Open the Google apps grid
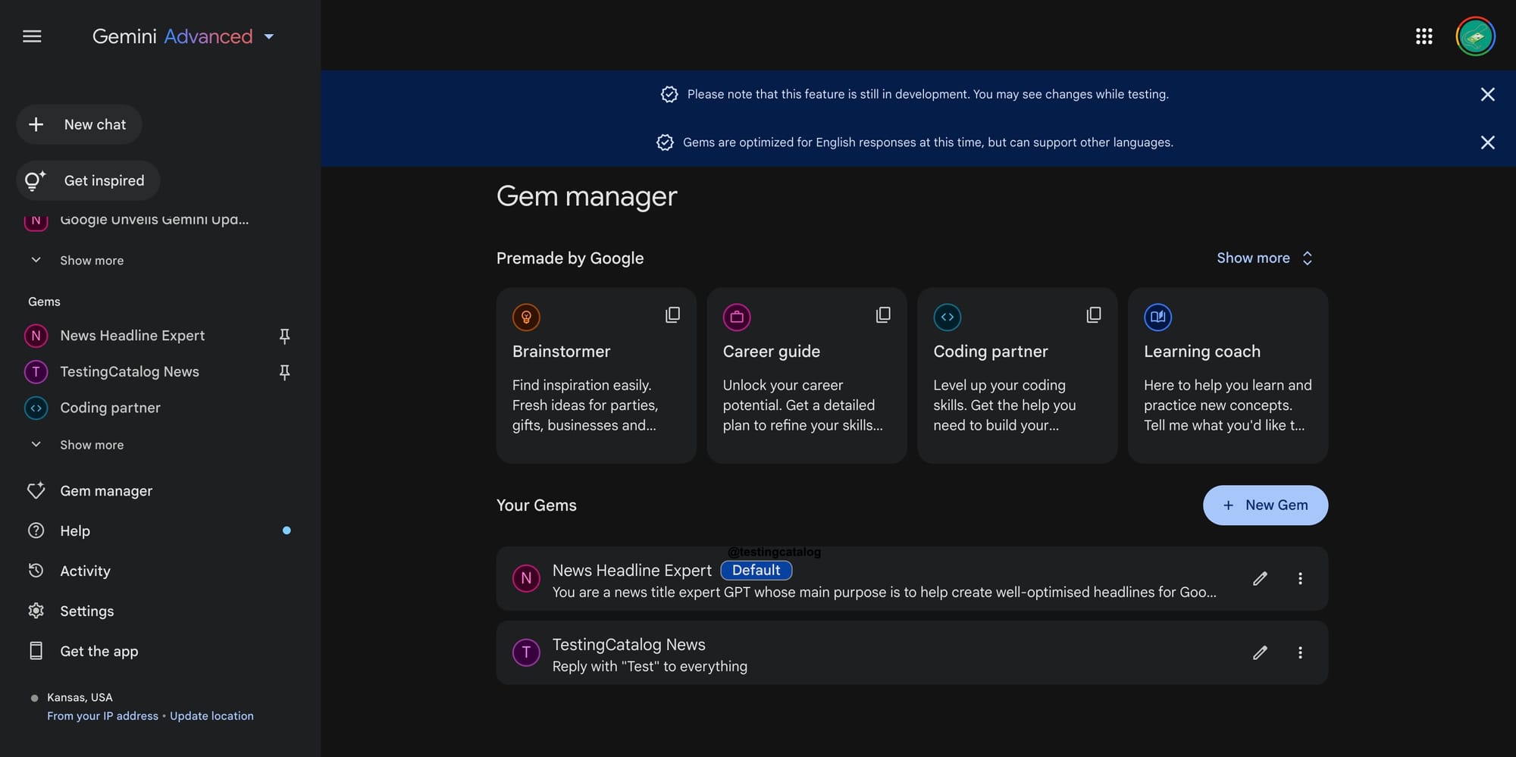 coord(1424,36)
